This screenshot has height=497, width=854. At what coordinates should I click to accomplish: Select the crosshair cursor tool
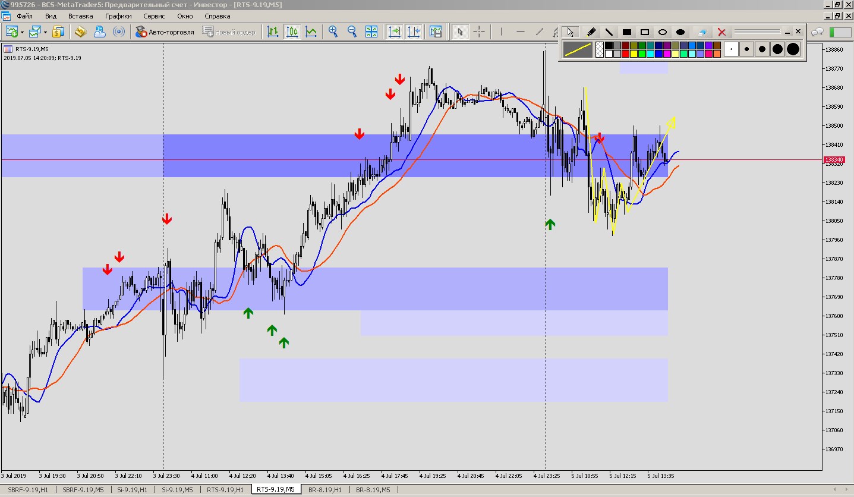tap(479, 32)
